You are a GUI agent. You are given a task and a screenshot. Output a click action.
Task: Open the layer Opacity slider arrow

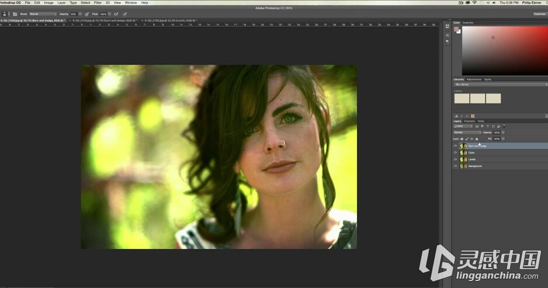503,133
